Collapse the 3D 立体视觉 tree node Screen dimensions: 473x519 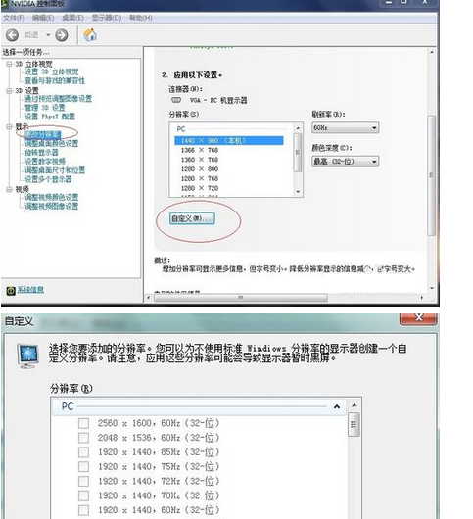tap(9, 64)
